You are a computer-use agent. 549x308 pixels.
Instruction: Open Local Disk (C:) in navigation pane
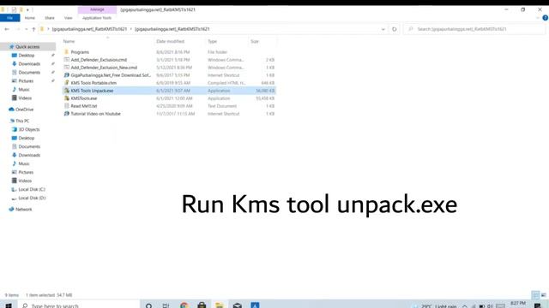[32, 189]
